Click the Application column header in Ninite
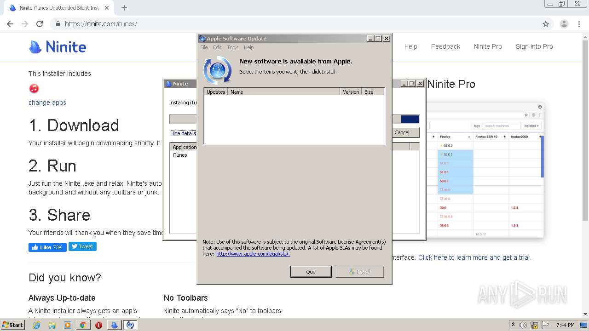This screenshot has height=331, width=589. 184,147
